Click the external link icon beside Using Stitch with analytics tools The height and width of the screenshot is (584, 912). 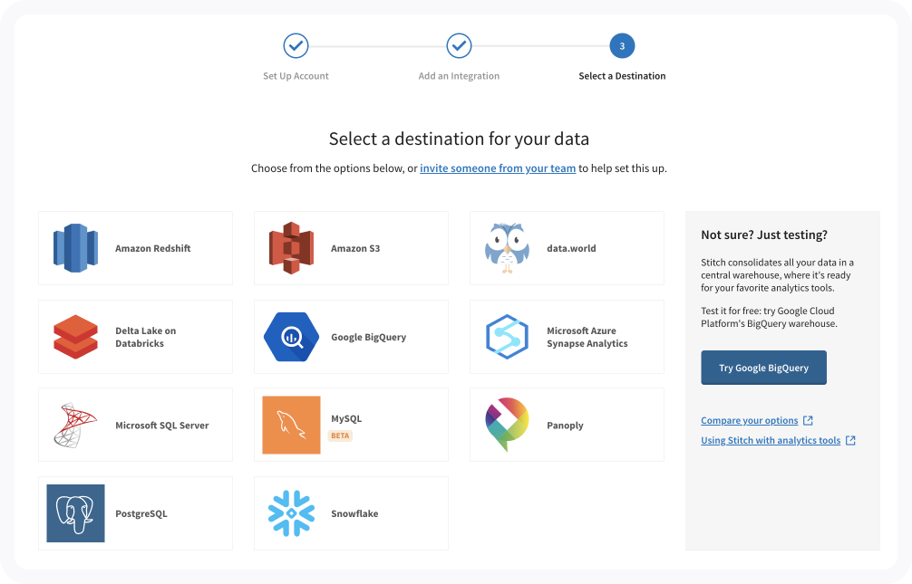click(850, 440)
